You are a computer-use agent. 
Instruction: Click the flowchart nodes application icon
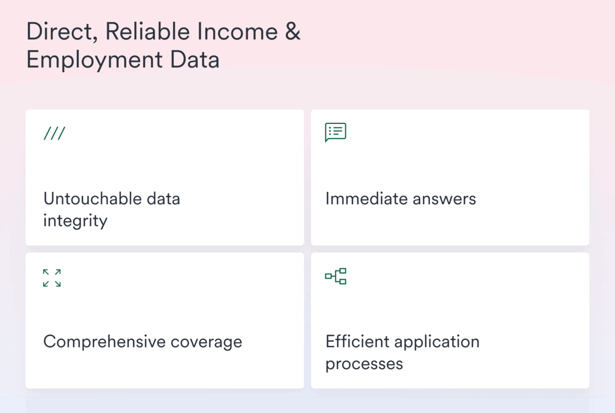[336, 275]
